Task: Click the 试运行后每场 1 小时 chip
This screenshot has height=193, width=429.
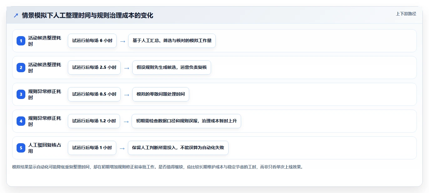Action: click(92, 148)
